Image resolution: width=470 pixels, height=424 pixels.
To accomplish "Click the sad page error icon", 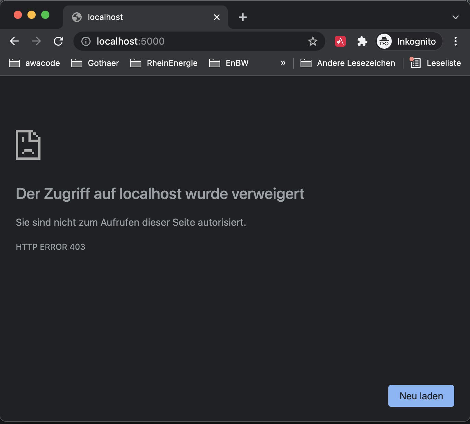I will coord(28,145).
